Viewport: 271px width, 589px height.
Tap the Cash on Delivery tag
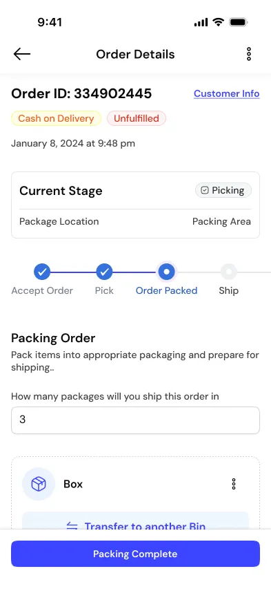57,118
